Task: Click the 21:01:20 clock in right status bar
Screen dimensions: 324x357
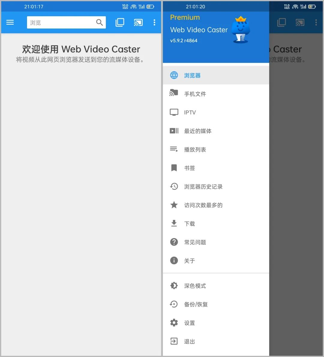Action: tap(195, 7)
